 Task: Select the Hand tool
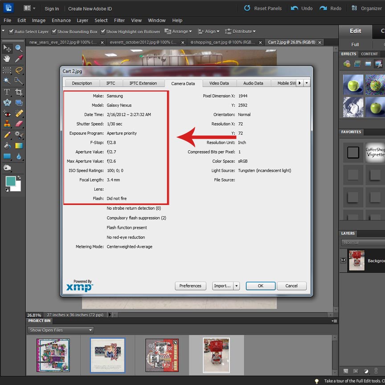[x=7, y=59]
